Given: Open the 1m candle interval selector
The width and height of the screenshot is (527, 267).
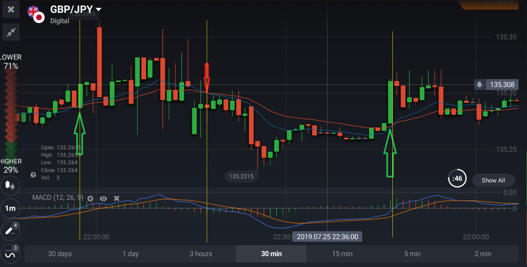Looking at the screenshot, I should 10,208.
